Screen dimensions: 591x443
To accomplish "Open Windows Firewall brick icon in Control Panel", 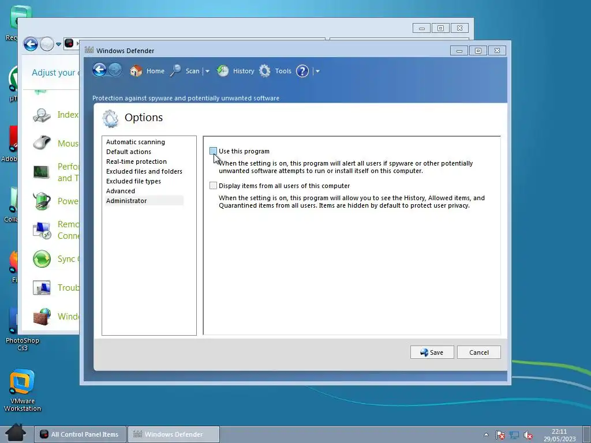I will tap(42, 317).
